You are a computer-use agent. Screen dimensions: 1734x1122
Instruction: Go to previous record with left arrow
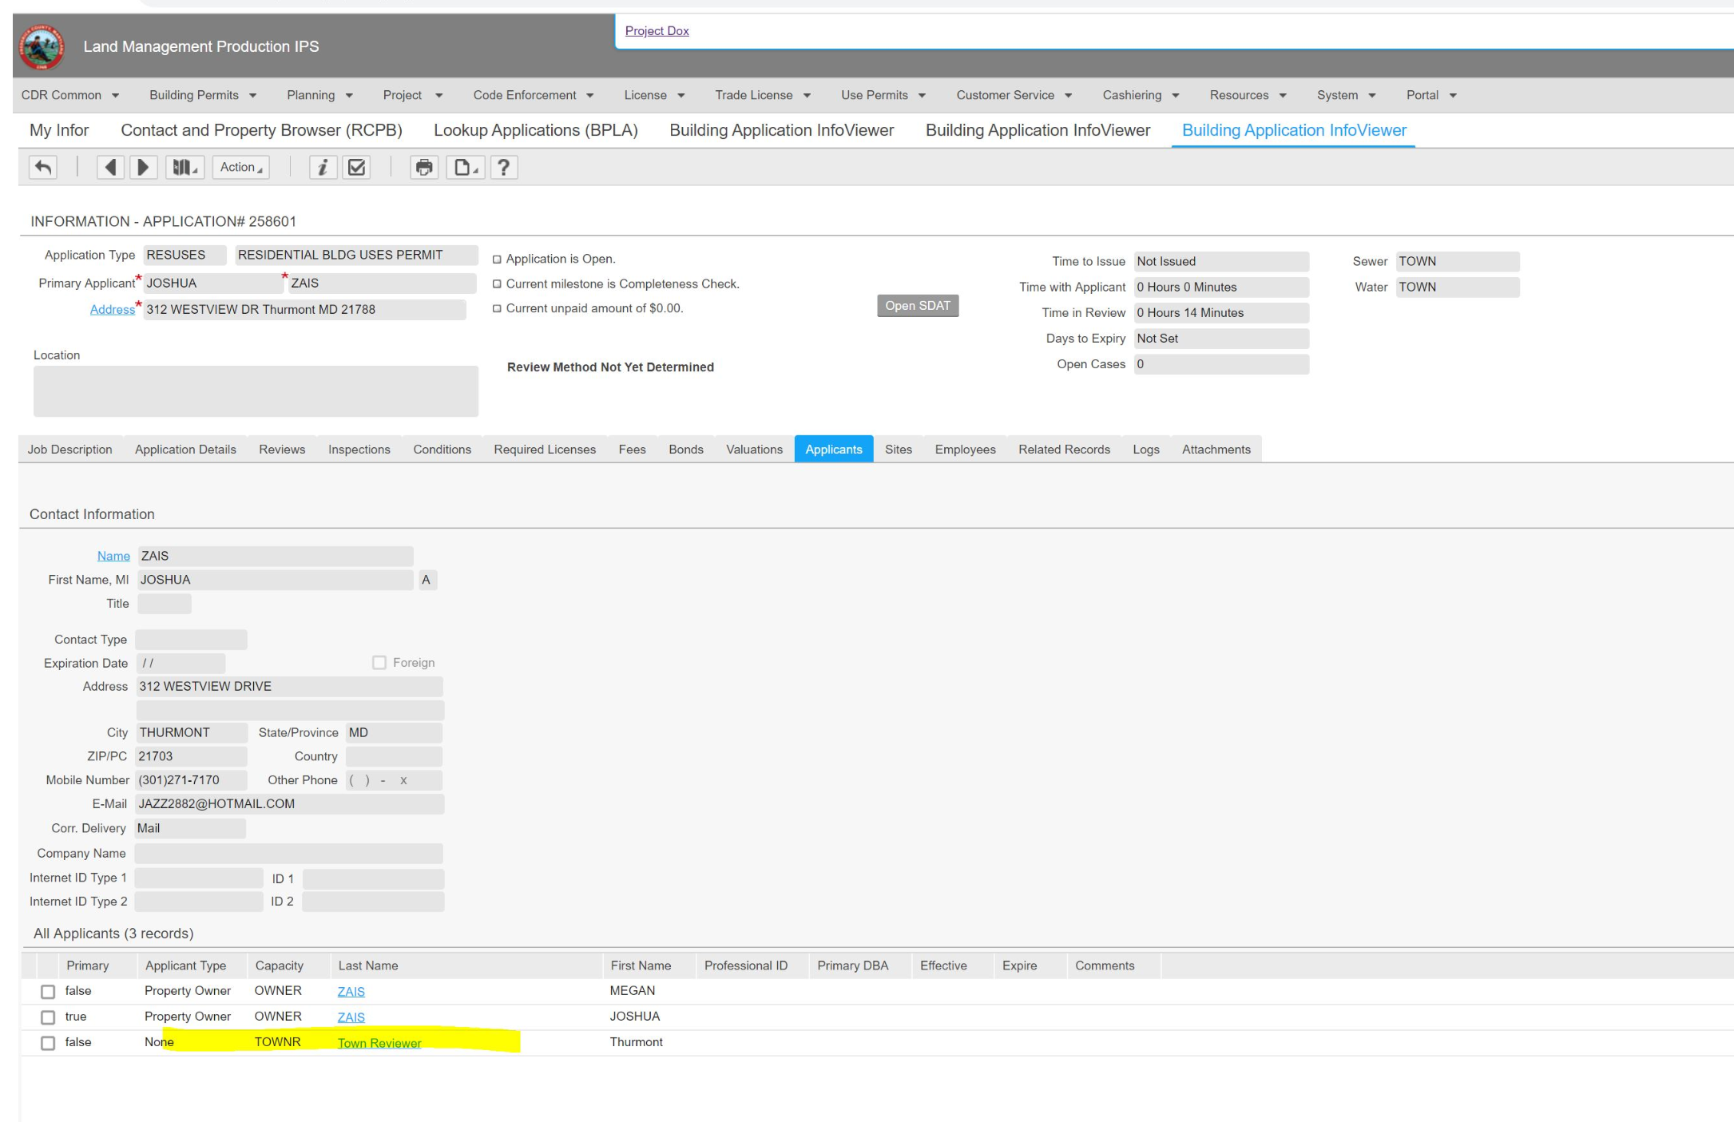click(110, 167)
